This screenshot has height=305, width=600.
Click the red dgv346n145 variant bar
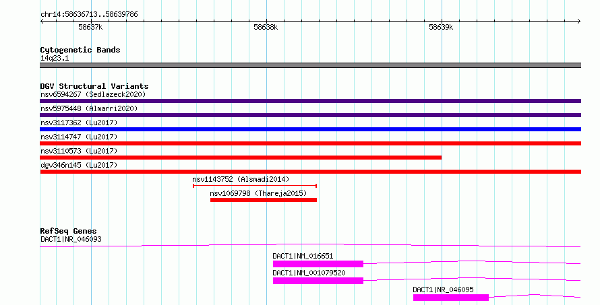point(310,172)
